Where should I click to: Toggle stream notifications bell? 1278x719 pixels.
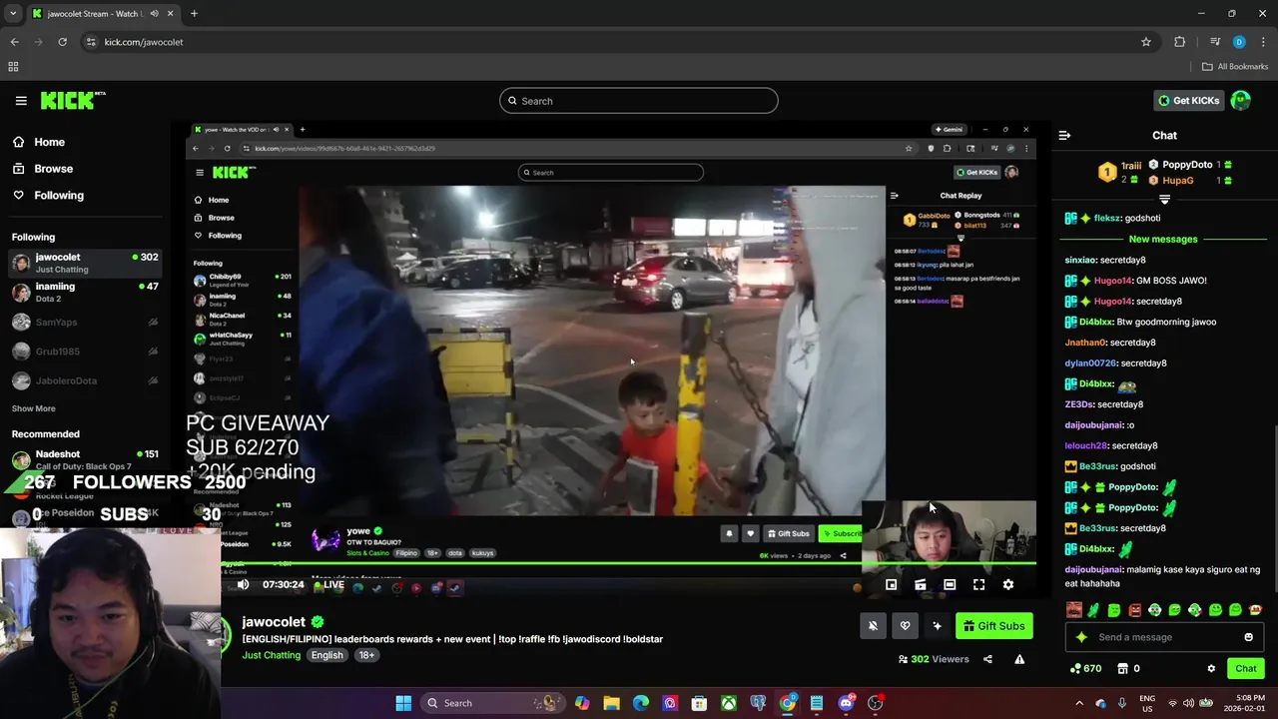873,626
